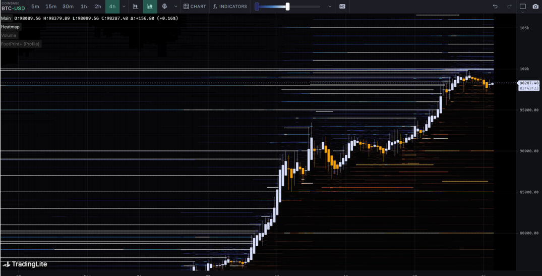Image resolution: width=542 pixels, height=276 pixels.
Task: Switch to the 1h timeframe
Action: point(84,7)
